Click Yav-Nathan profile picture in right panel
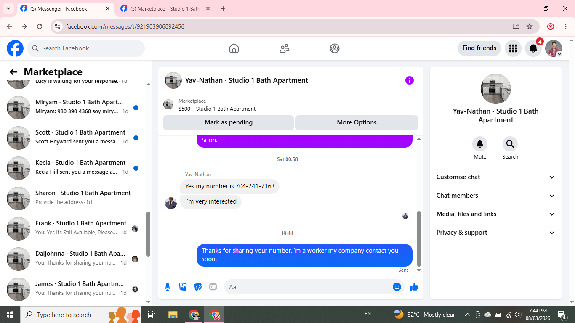Viewport: 575px width, 323px height. point(496,89)
